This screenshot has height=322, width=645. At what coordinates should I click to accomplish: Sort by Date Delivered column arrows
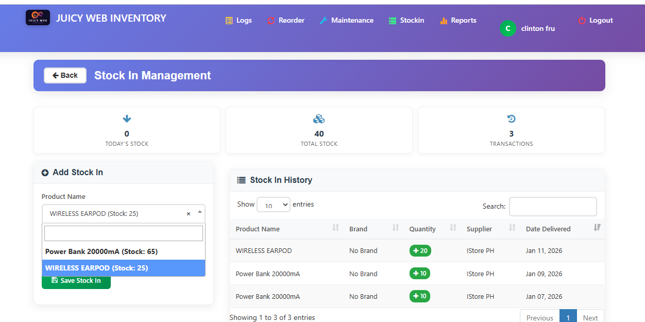click(x=596, y=227)
